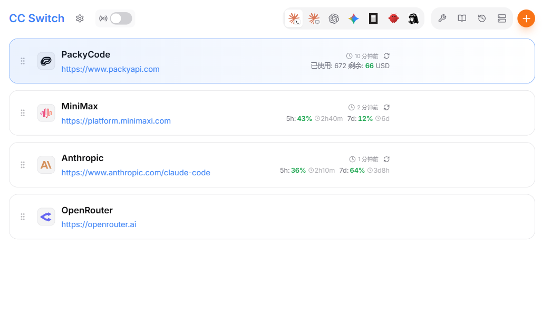Image resolution: width=542 pixels, height=329 pixels.
Task: Select the Claude desktop app icon
Action: (x=314, y=18)
